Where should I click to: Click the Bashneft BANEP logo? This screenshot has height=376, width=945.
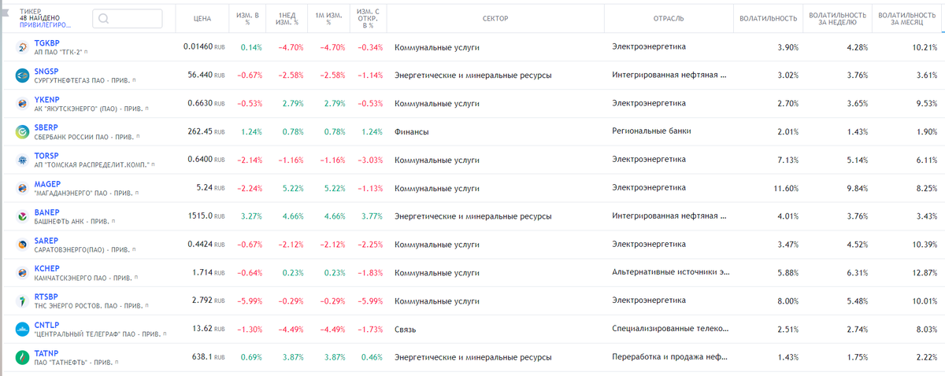click(21, 217)
